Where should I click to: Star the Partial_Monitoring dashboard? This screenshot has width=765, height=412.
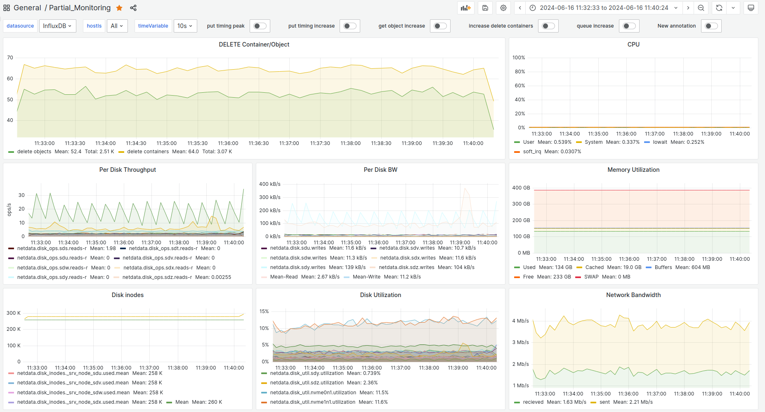tap(119, 8)
